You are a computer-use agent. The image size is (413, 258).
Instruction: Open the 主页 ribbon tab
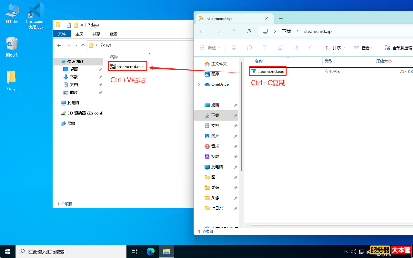(x=79, y=34)
